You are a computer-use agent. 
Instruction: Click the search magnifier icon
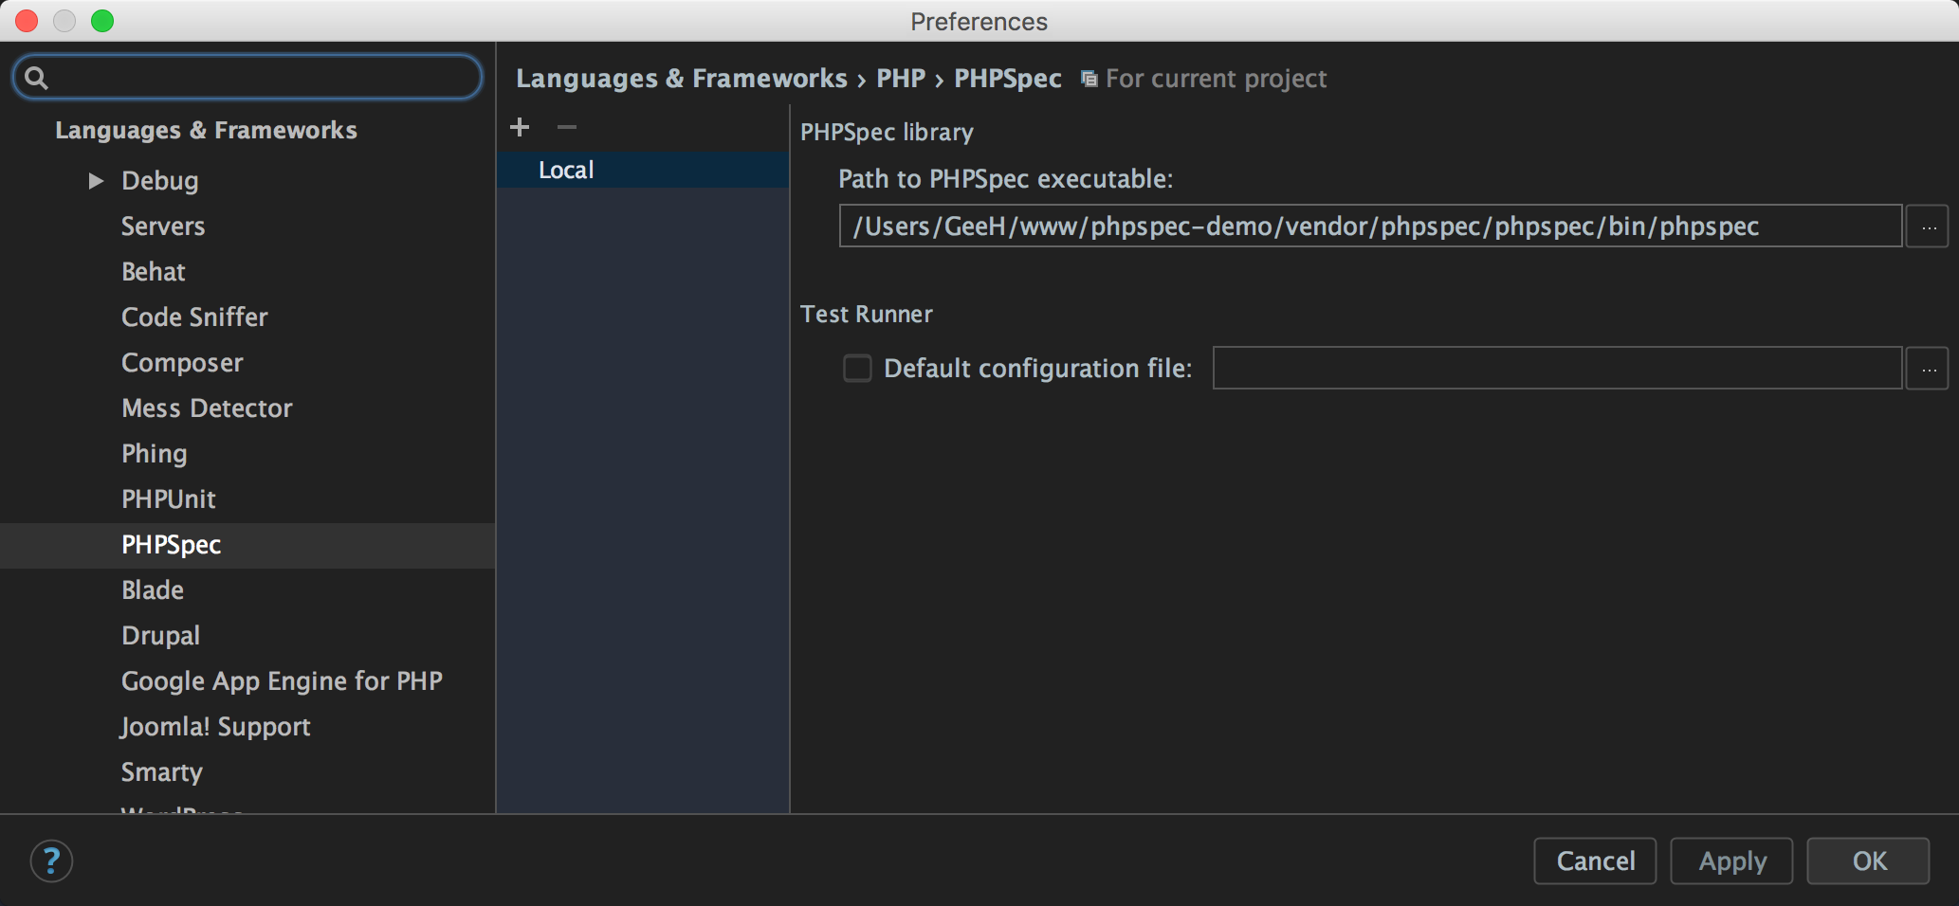[x=36, y=78]
